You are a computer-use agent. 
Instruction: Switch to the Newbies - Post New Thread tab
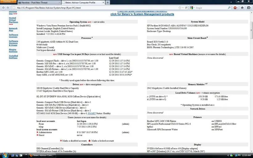point(39,2)
